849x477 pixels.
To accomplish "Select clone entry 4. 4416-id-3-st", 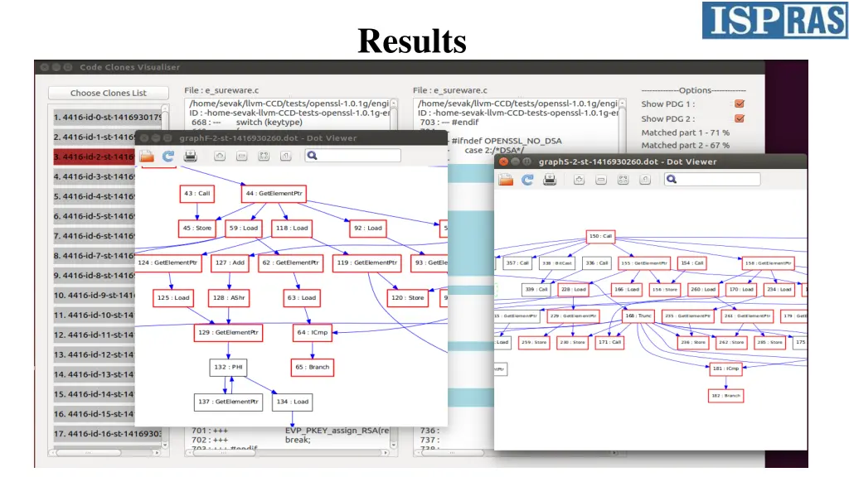I will click(95, 176).
